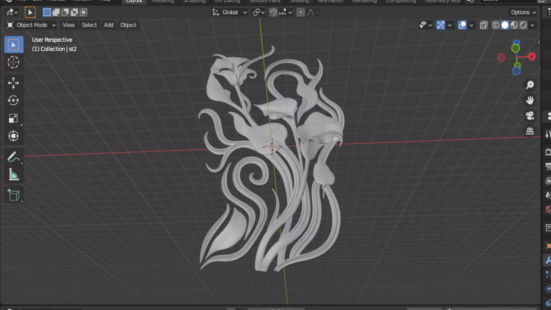Open the Object Mode dropdown
Screen dimensions: 551x310
point(31,25)
